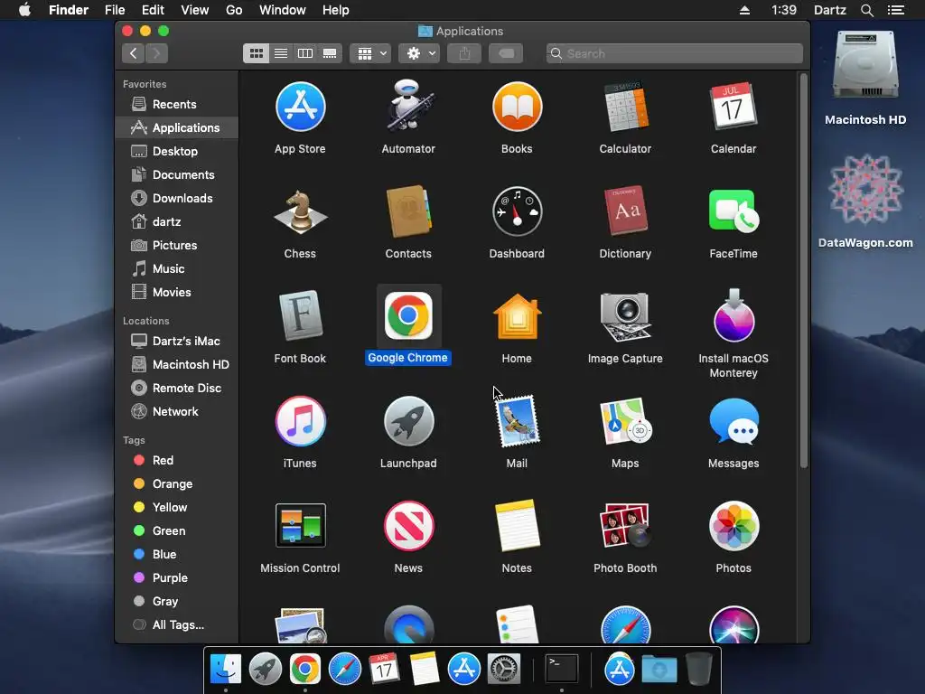The image size is (925, 694).
Task: Click the vertical scrollbar in Applications window
Action: 803,271
